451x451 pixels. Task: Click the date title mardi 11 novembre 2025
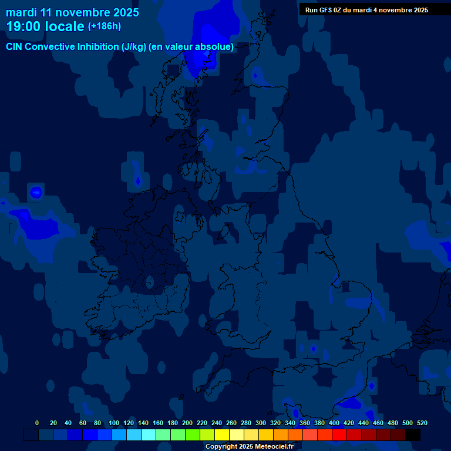72,12
